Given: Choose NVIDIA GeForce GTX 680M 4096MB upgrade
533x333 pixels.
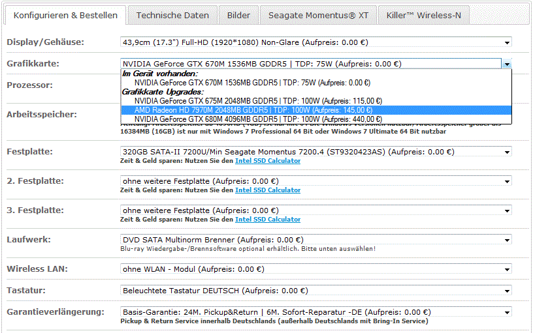Looking at the screenshot, I should pos(316,119).
